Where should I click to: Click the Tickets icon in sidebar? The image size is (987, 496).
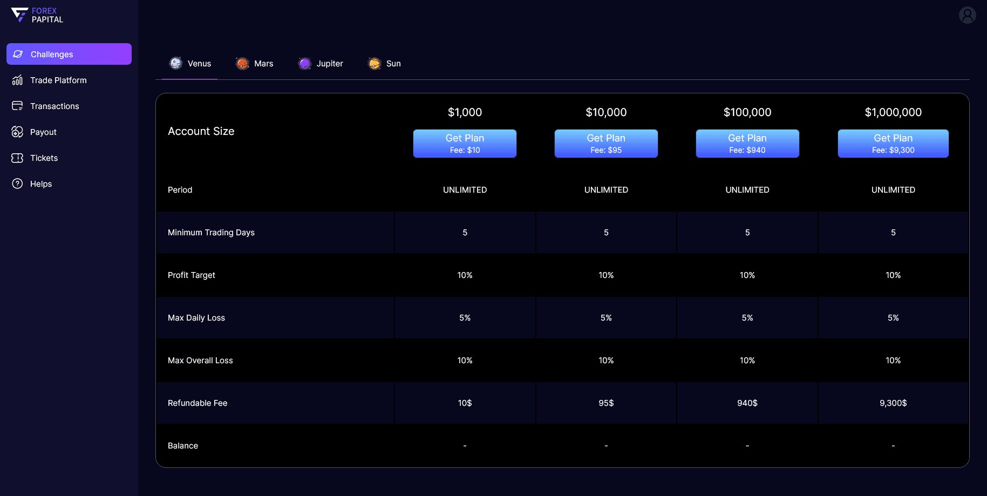click(x=17, y=158)
